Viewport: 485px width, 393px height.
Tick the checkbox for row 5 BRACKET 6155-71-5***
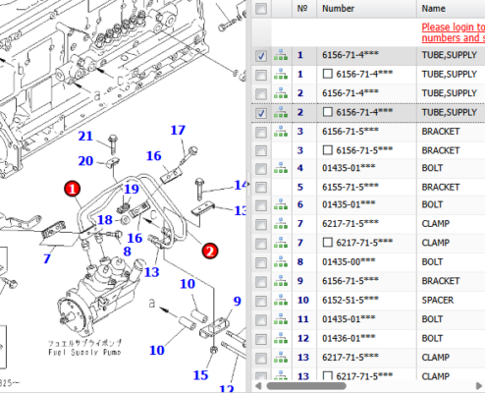coord(261,188)
